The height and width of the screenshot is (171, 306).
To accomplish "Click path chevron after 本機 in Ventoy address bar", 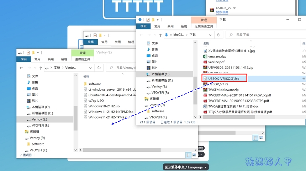I will point(63,68).
